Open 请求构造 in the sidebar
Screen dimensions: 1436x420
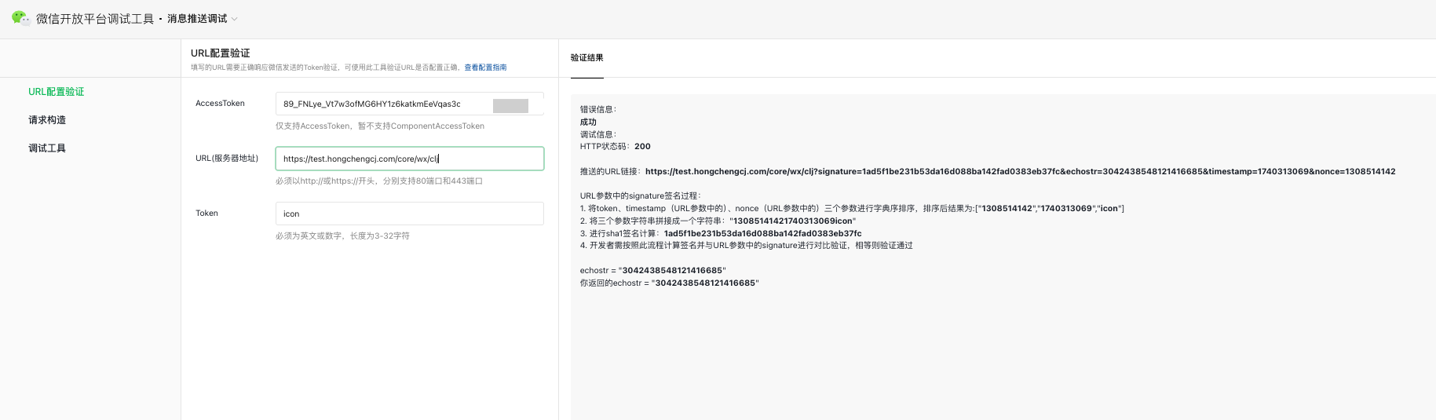point(47,120)
